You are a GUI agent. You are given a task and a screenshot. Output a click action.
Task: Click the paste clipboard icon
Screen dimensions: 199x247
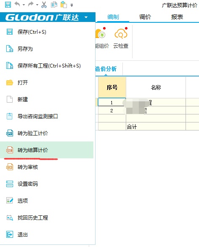click(x=64, y=5)
